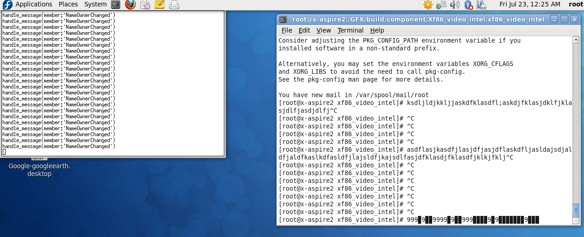Open the terminal window menu icon
The image size is (584, 237).
[x=284, y=19]
